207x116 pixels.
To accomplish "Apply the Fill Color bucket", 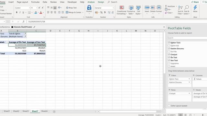I will [x=36, y=12].
